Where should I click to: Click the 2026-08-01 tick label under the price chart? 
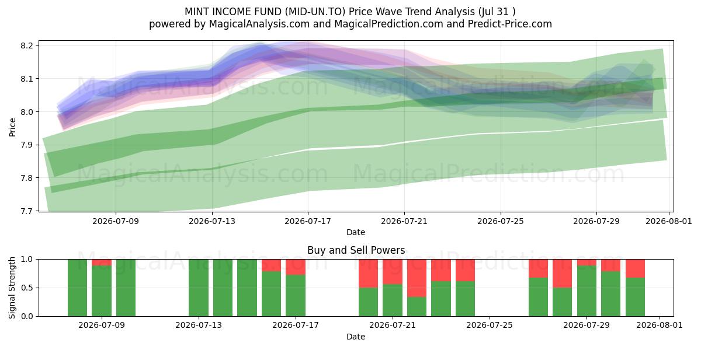pyautogui.click(x=669, y=221)
